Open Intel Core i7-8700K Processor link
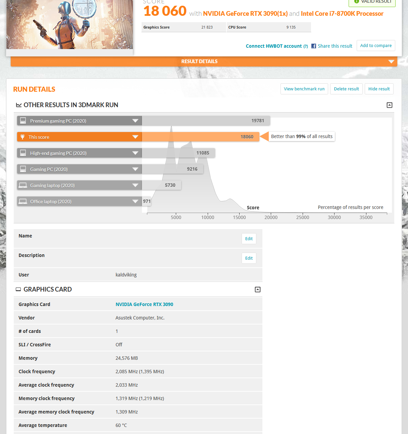Viewport: 408px width, 434px height. (x=342, y=14)
